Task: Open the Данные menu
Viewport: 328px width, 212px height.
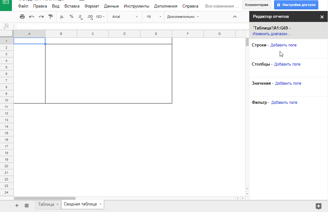Action: pyautogui.click(x=111, y=6)
